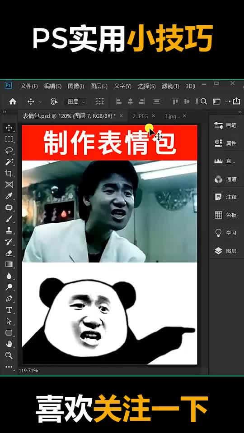The width and height of the screenshot is (244, 433).
Task: Select the Patch healing tool icon
Action: pos(9,207)
